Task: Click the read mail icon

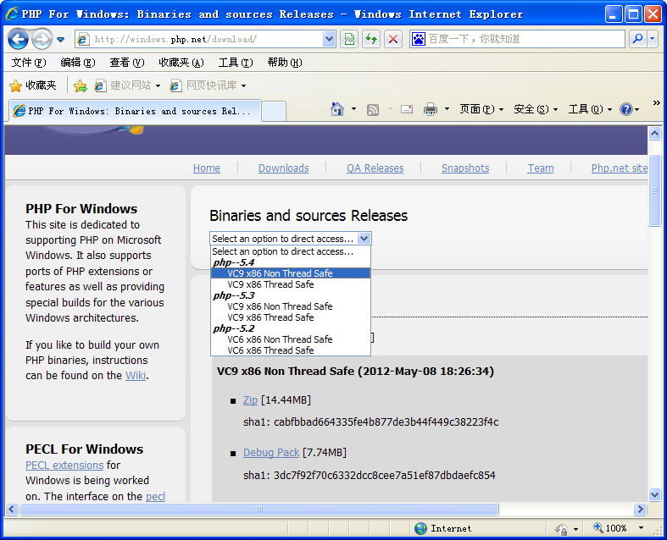Action: pos(407,110)
